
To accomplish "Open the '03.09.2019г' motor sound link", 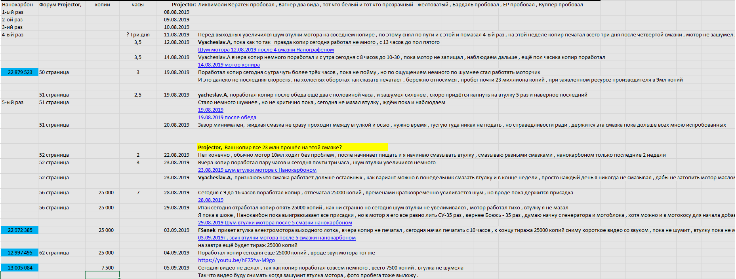I will (x=276, y=238).
